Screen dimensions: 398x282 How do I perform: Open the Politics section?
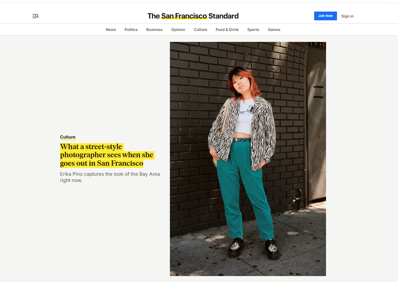pyautogui.click(x=131, y=29)
